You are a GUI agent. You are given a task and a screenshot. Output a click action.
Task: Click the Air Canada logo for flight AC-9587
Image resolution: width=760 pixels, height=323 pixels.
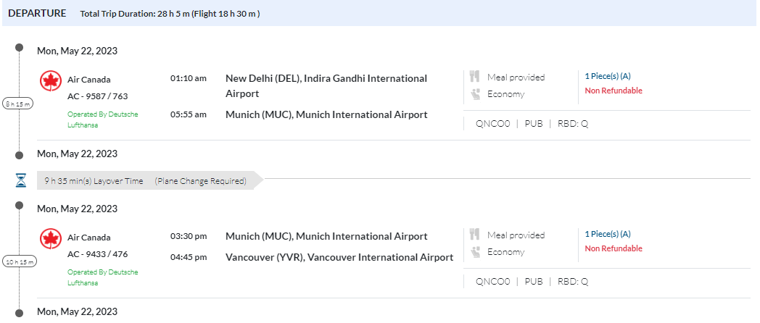[x=51, y=80]
